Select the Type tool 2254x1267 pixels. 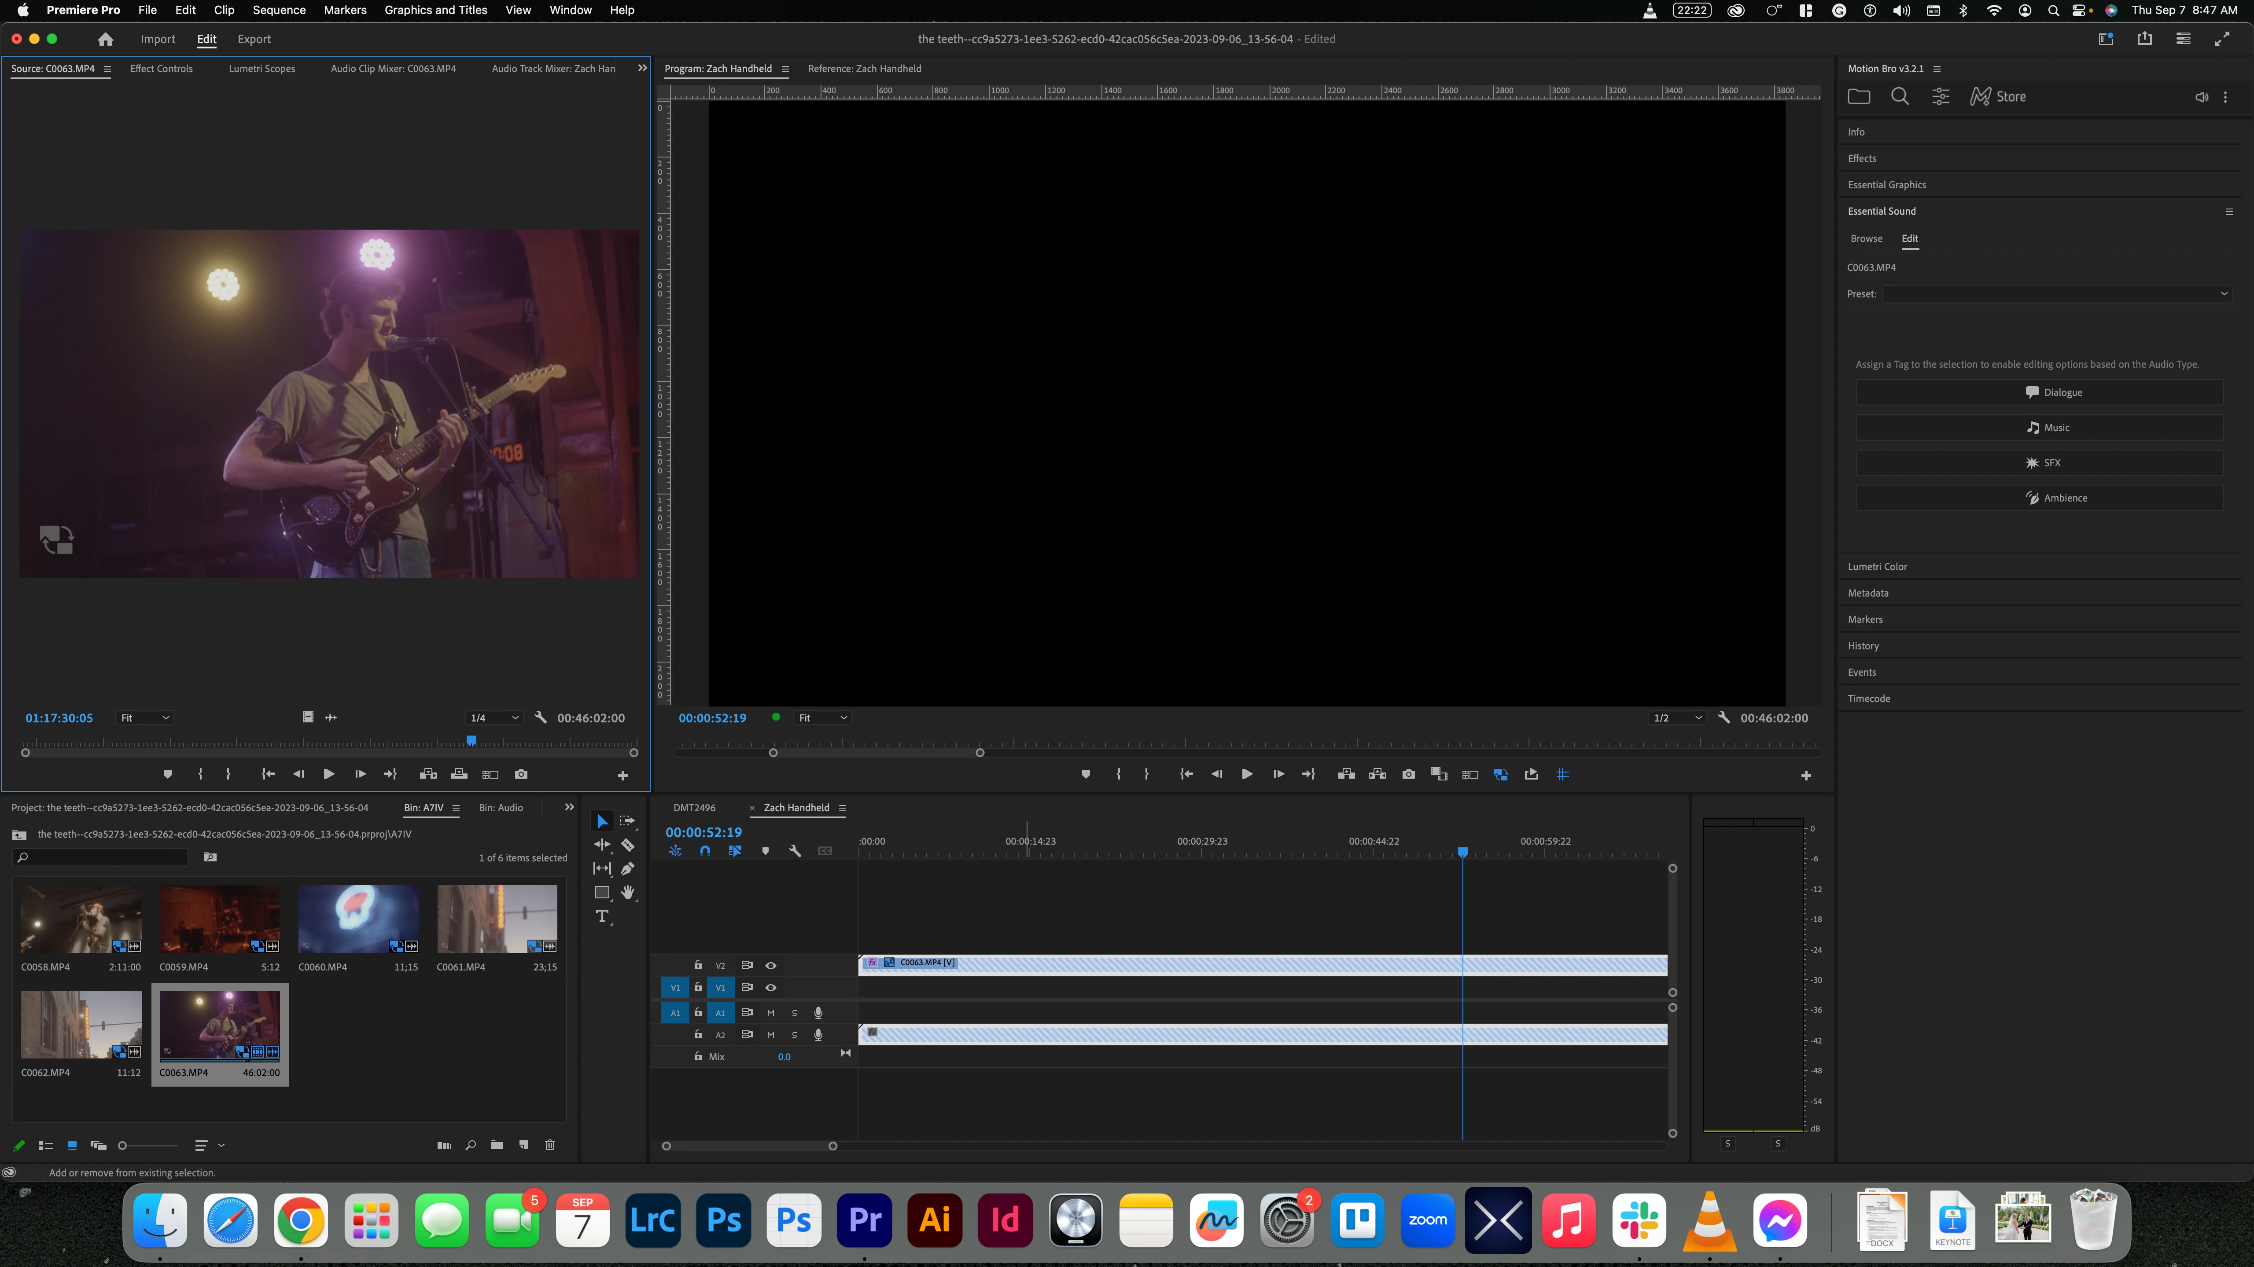602,916
